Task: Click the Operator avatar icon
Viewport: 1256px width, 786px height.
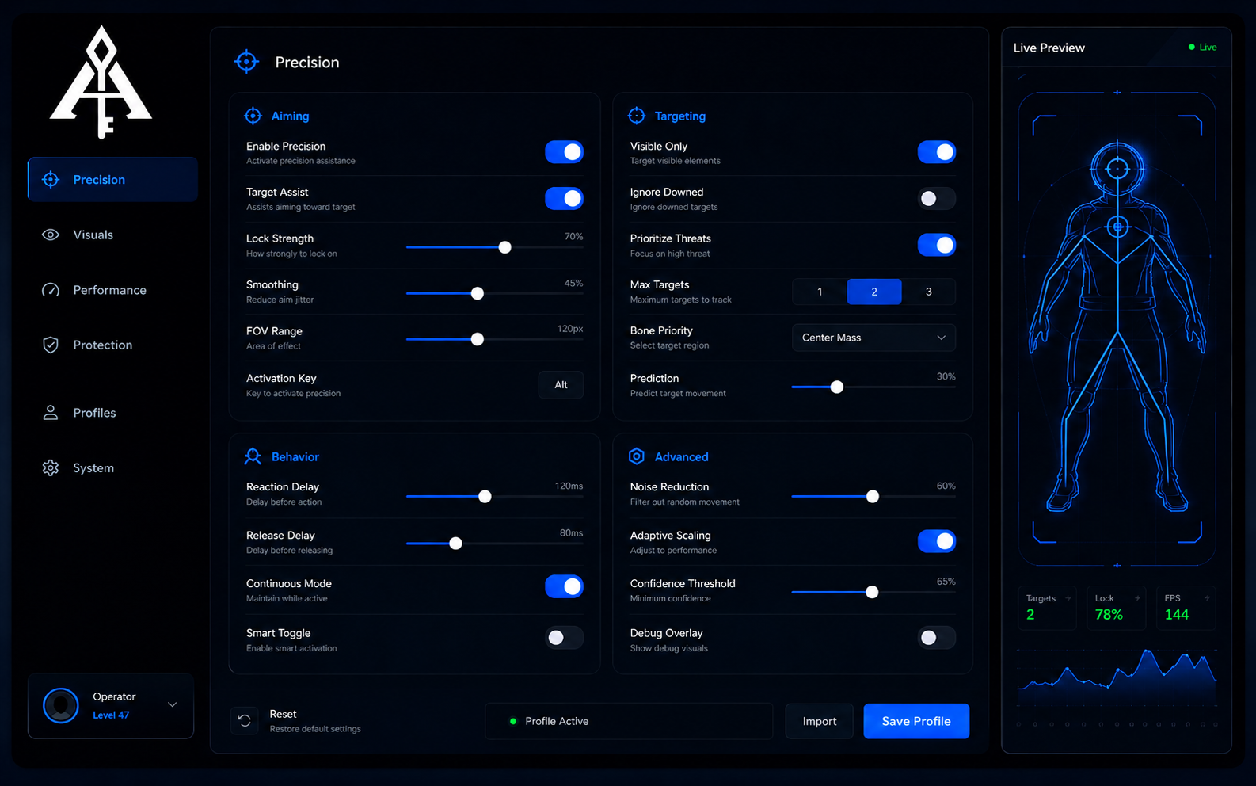Action: point(61,705)
